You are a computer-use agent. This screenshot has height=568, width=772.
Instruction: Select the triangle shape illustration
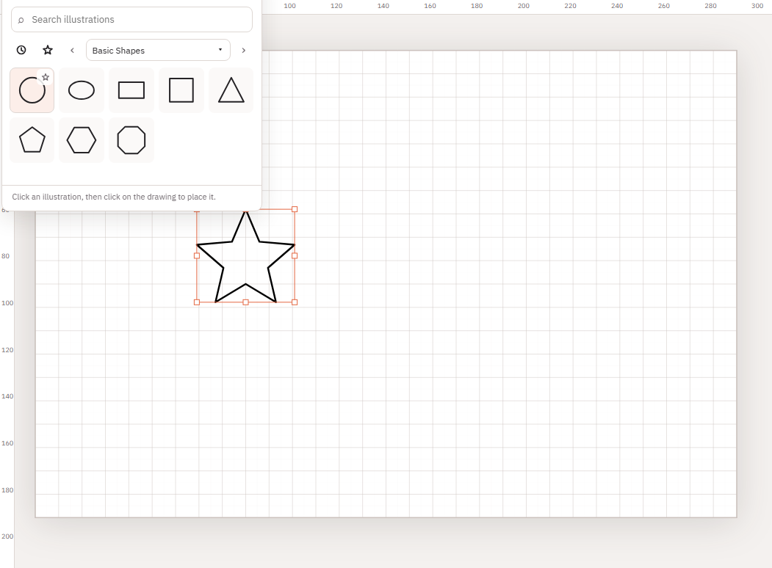click(231, 90)
